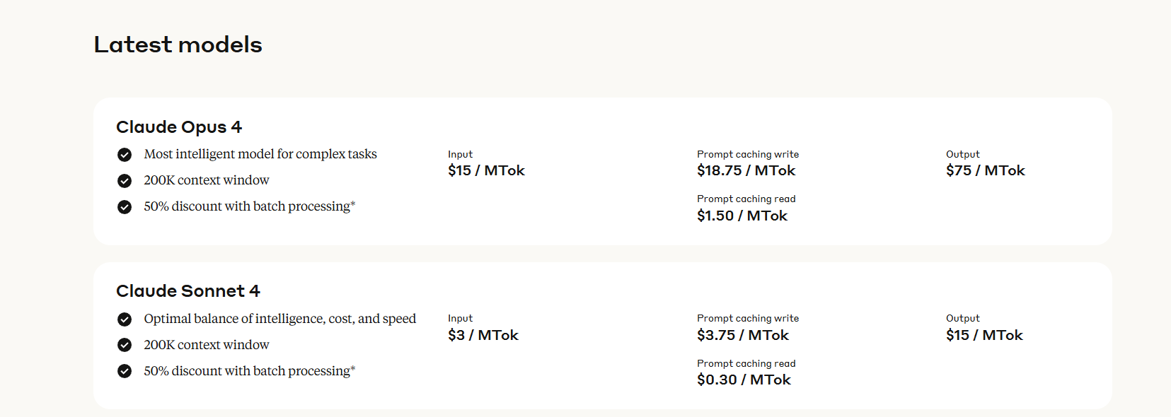Click Sonnet input price $3 / MTok
Screen dimensions: 1171x417
[x=483, y=335]
